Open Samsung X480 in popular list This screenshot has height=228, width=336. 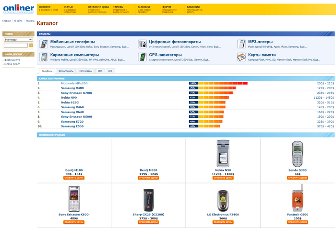(x=72, y=88)
